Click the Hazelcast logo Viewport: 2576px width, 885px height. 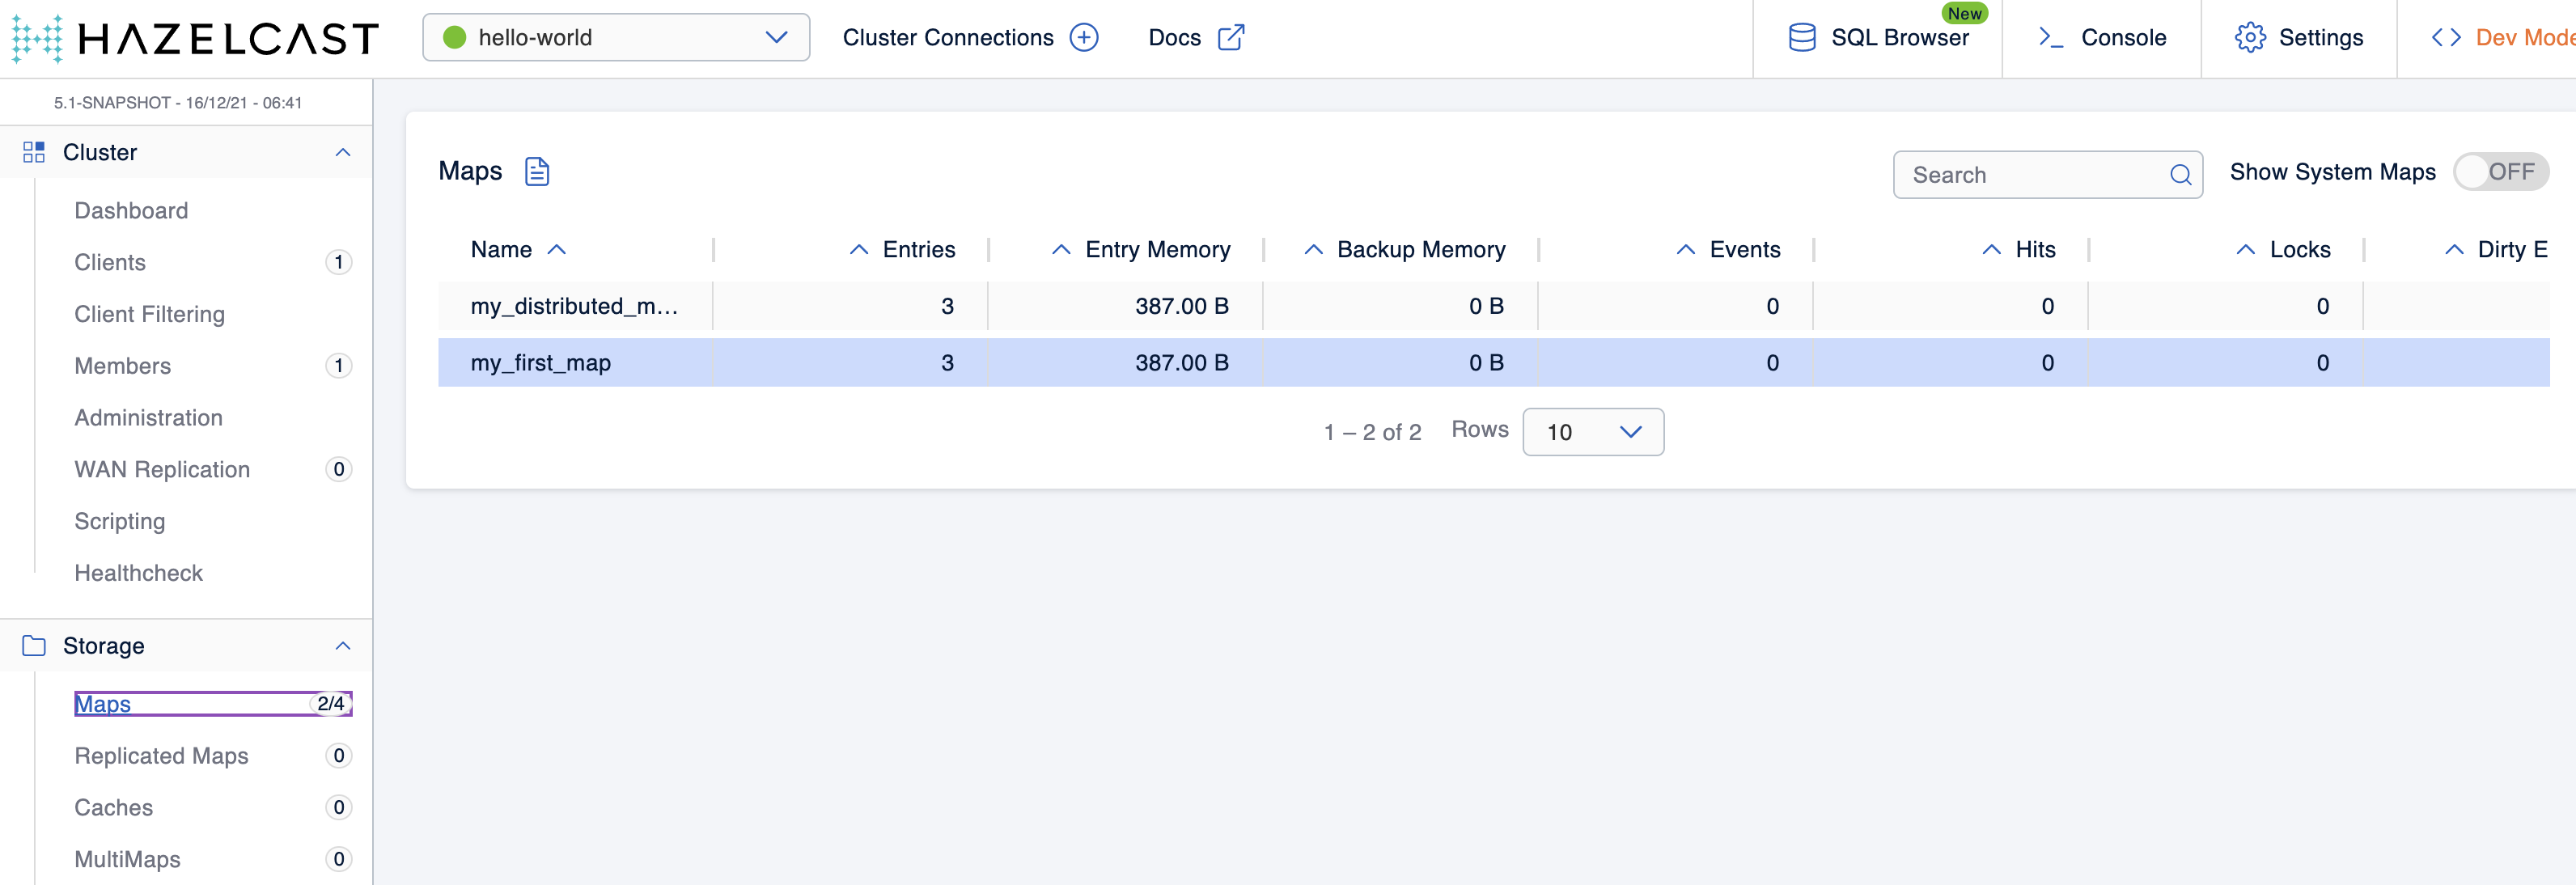pyautogui.click(x=195, y=38)
